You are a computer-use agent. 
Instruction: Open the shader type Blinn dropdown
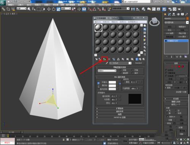click(x=107, y=71)
